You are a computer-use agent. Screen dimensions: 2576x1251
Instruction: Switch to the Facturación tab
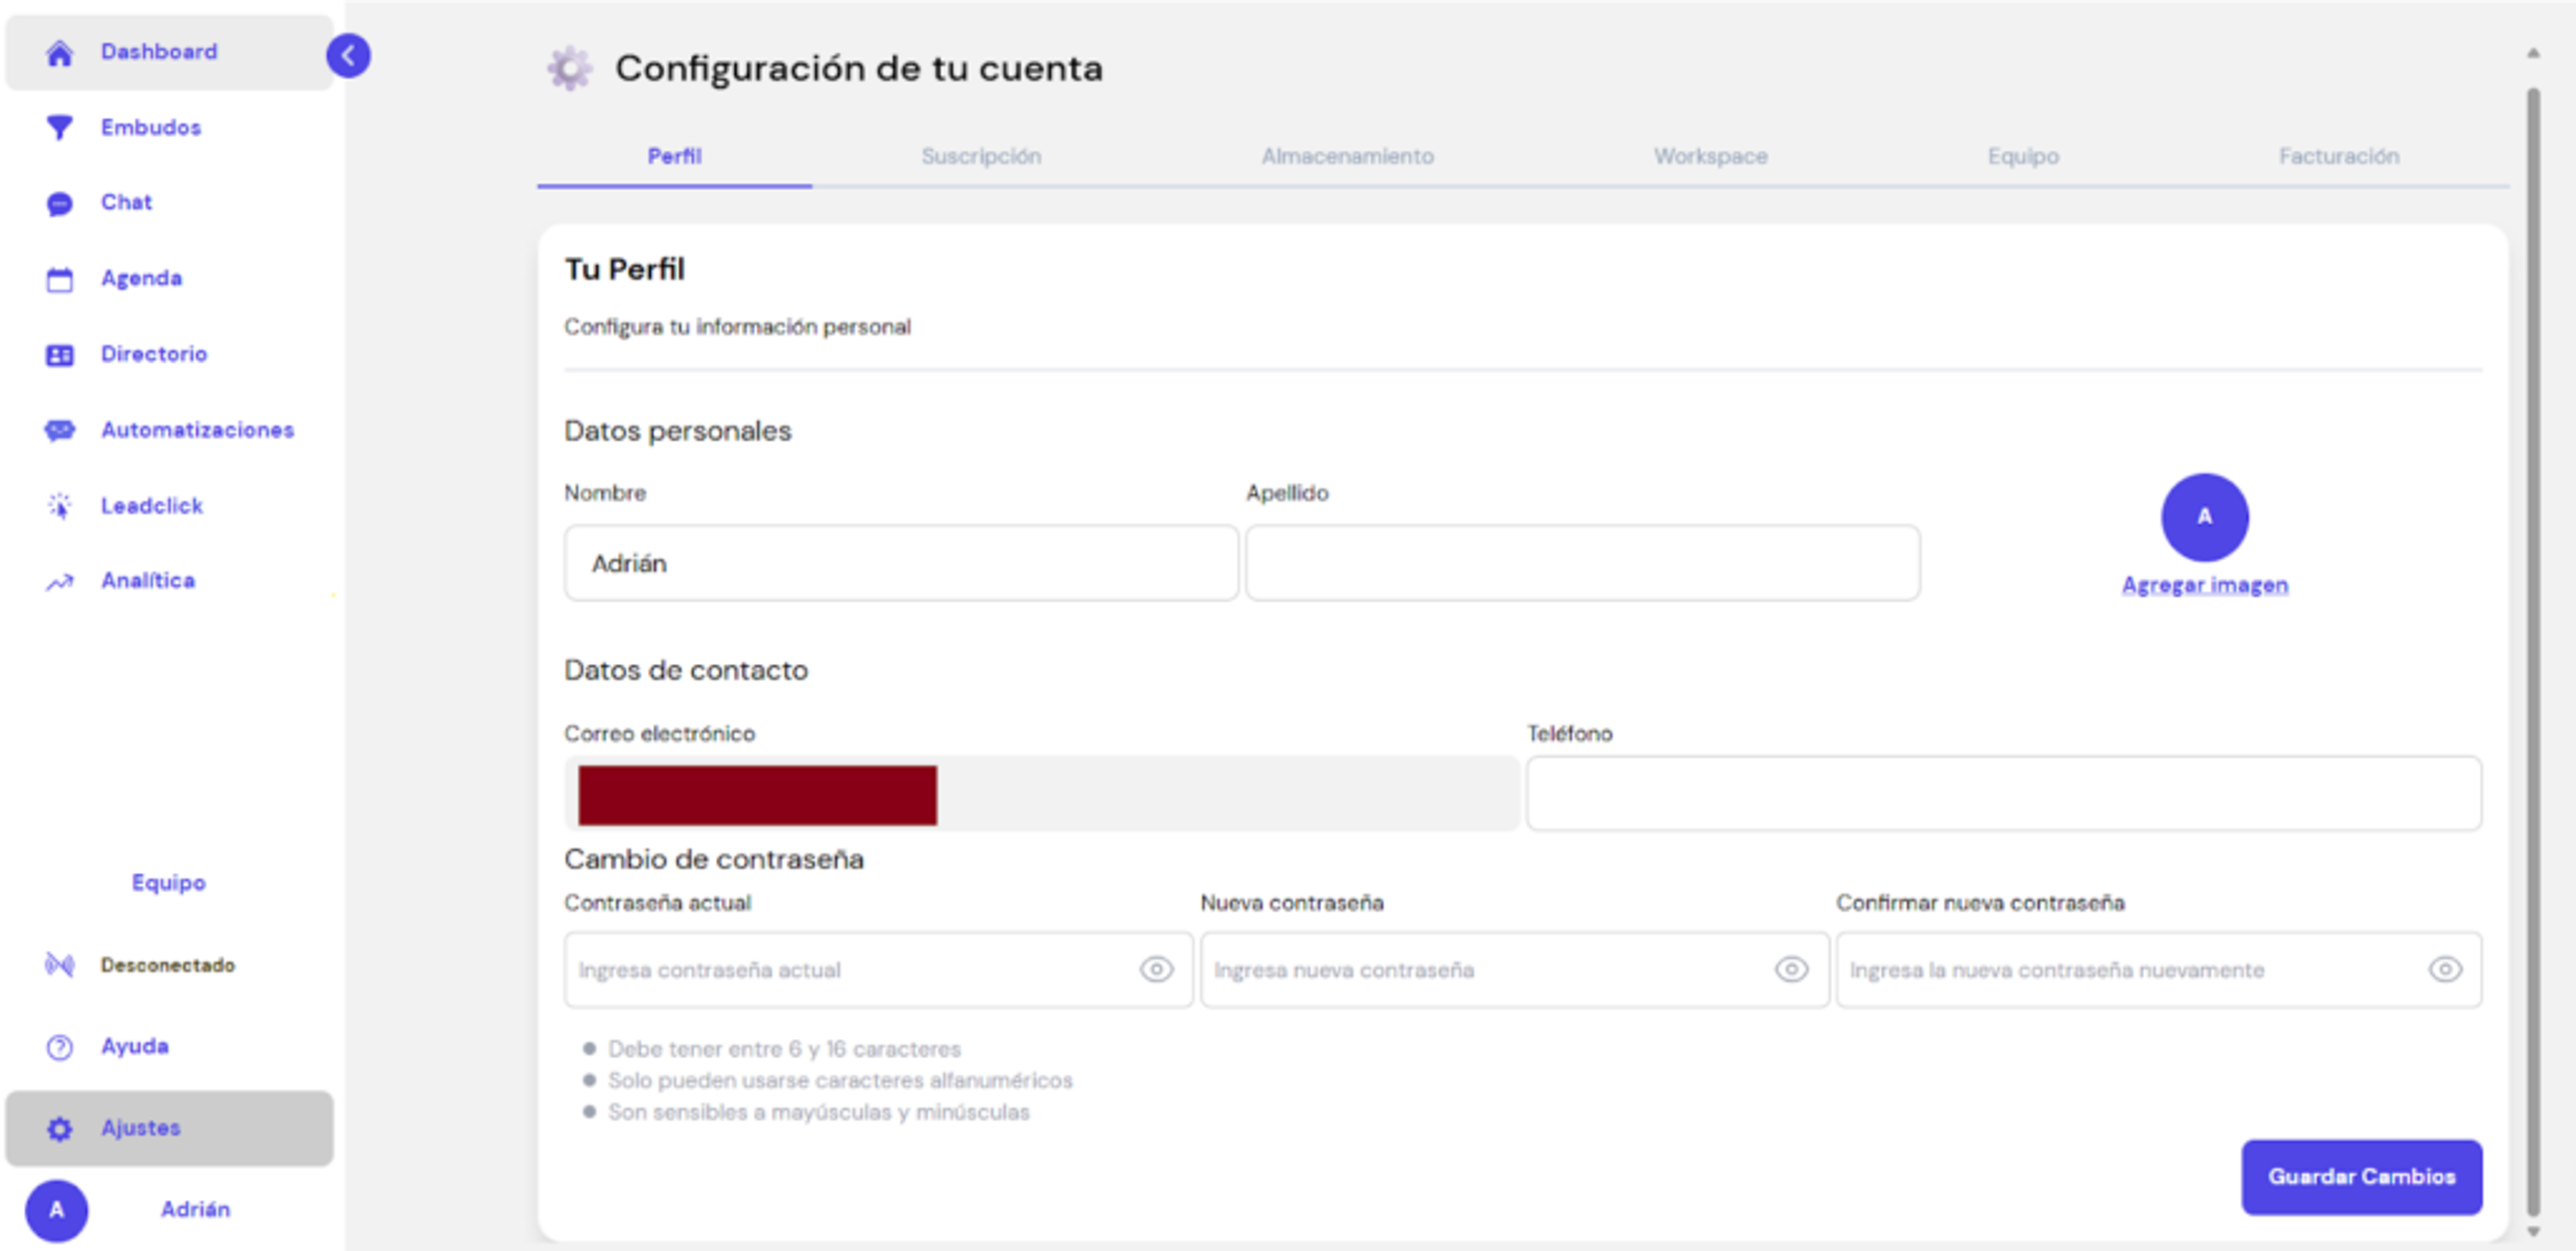(x=2338, y=156)
